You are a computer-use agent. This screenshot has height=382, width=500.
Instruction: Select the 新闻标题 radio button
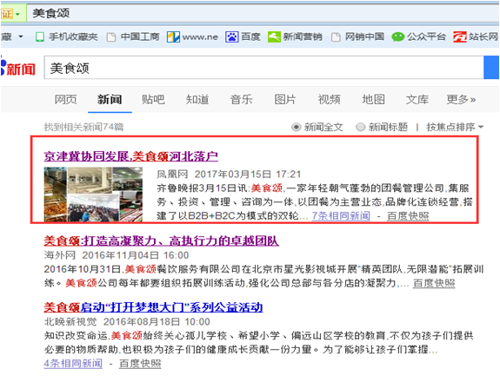point(360,127)
